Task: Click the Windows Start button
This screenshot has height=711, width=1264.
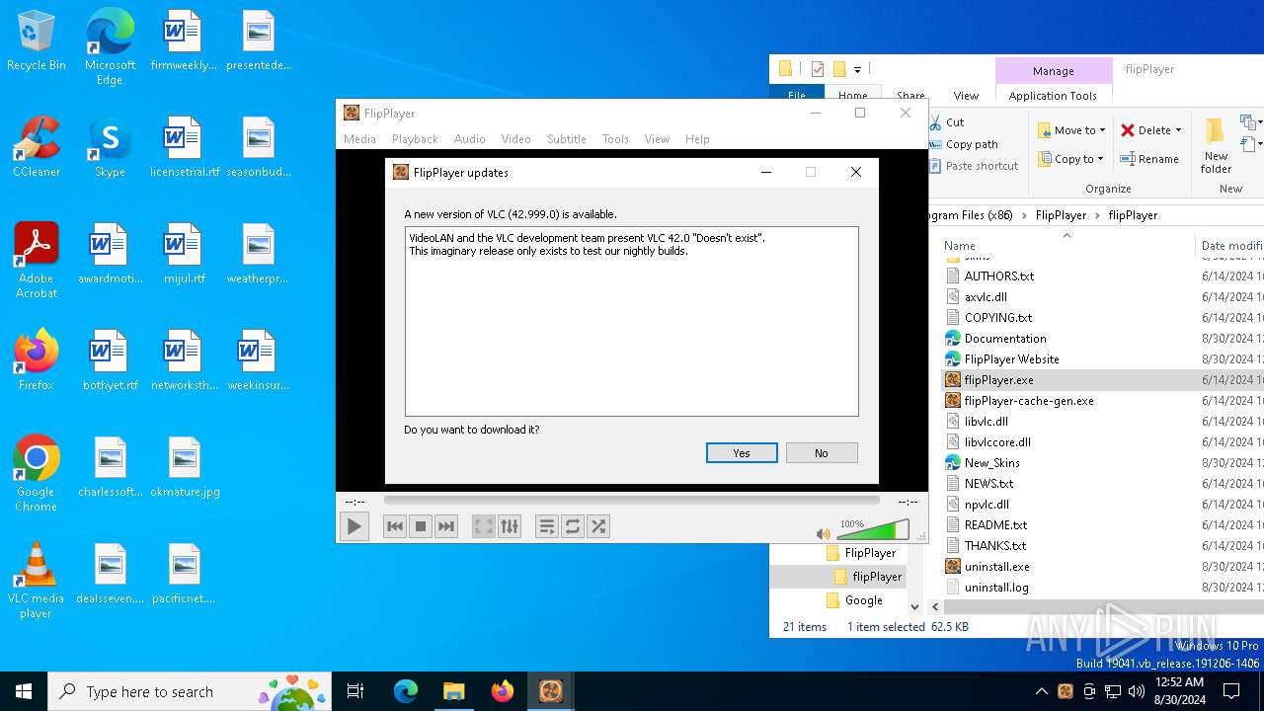Action: coord(24,691)
